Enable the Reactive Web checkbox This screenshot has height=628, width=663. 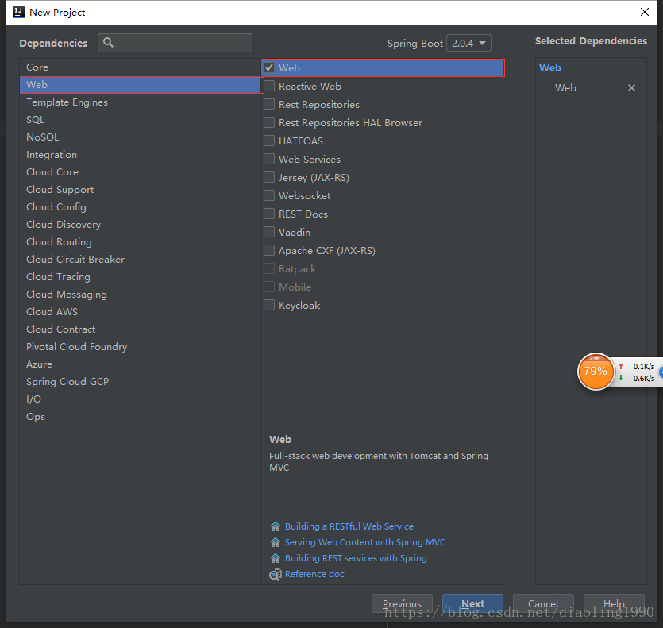click(x=269, y=86)
